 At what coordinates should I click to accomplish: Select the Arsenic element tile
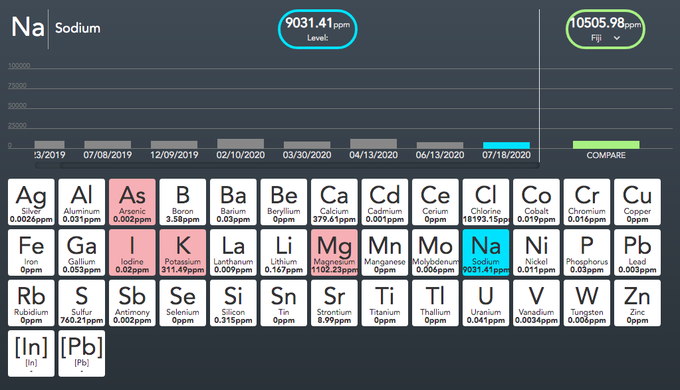132,201
